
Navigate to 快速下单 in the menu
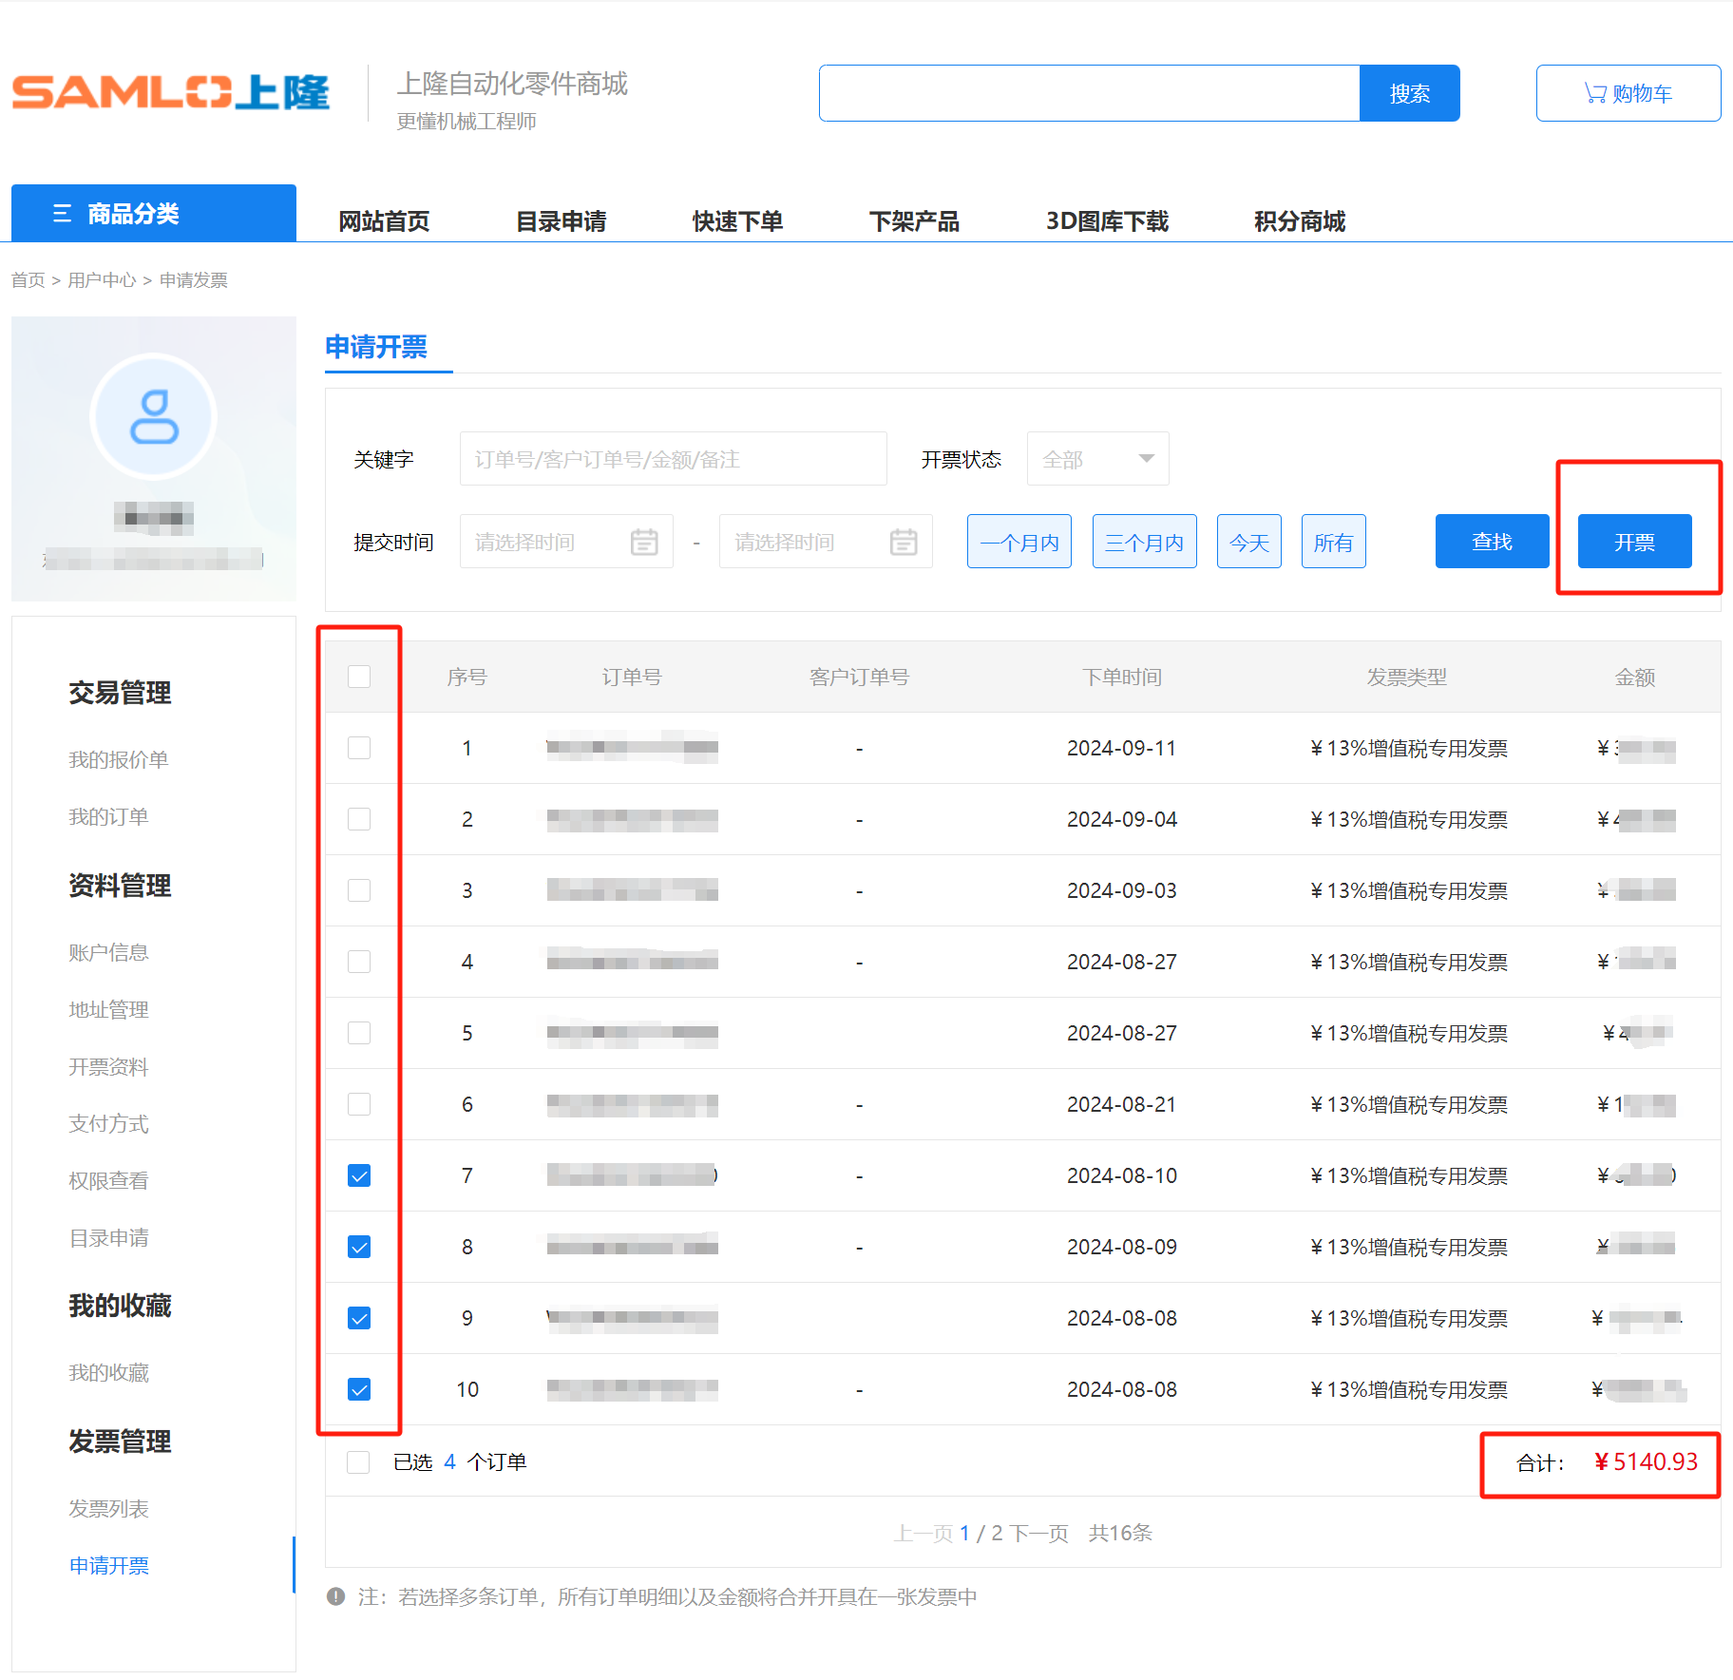point(737,221)
